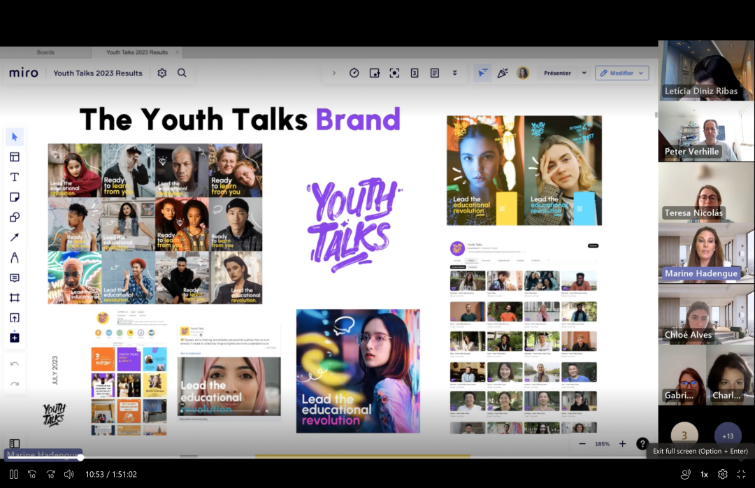The image size is (755, 488).
Task: Toggle collaborator cursors visibility
Action: click(482, 73)
